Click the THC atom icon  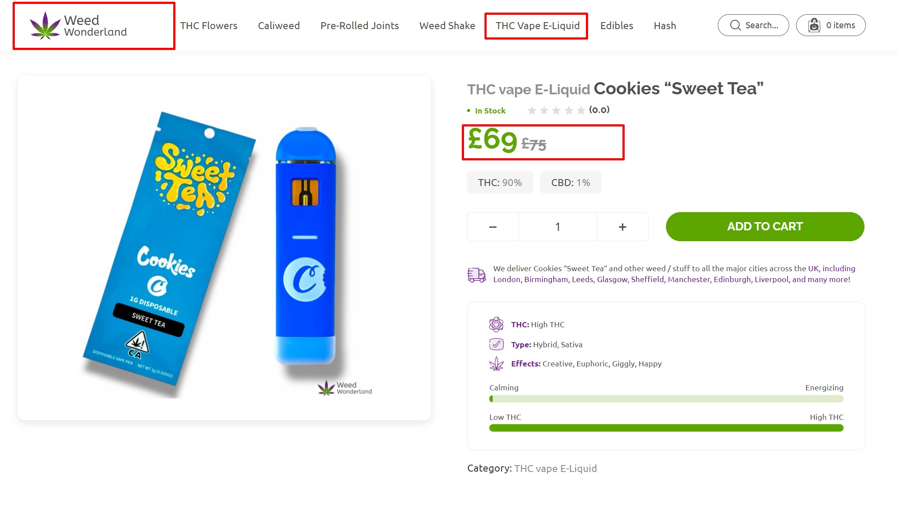point(496,325)
